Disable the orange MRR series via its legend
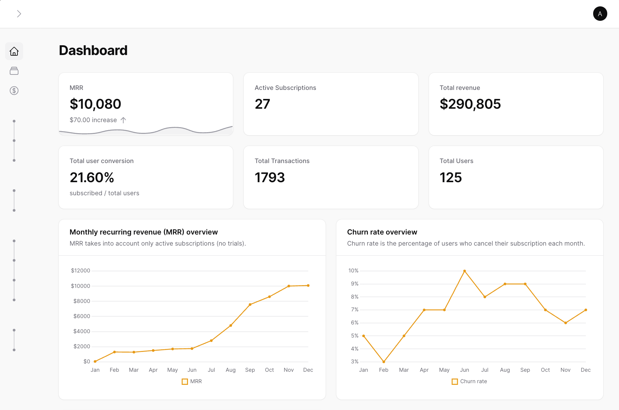This screenshot has height=410, width=619. [185, 381]
